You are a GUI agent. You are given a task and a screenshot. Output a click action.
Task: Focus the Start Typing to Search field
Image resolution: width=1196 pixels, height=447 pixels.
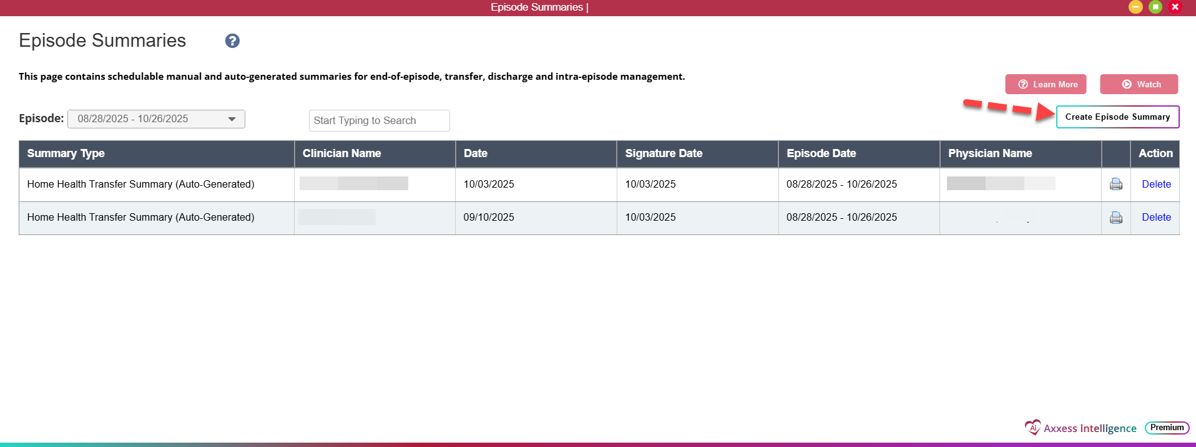379,121
